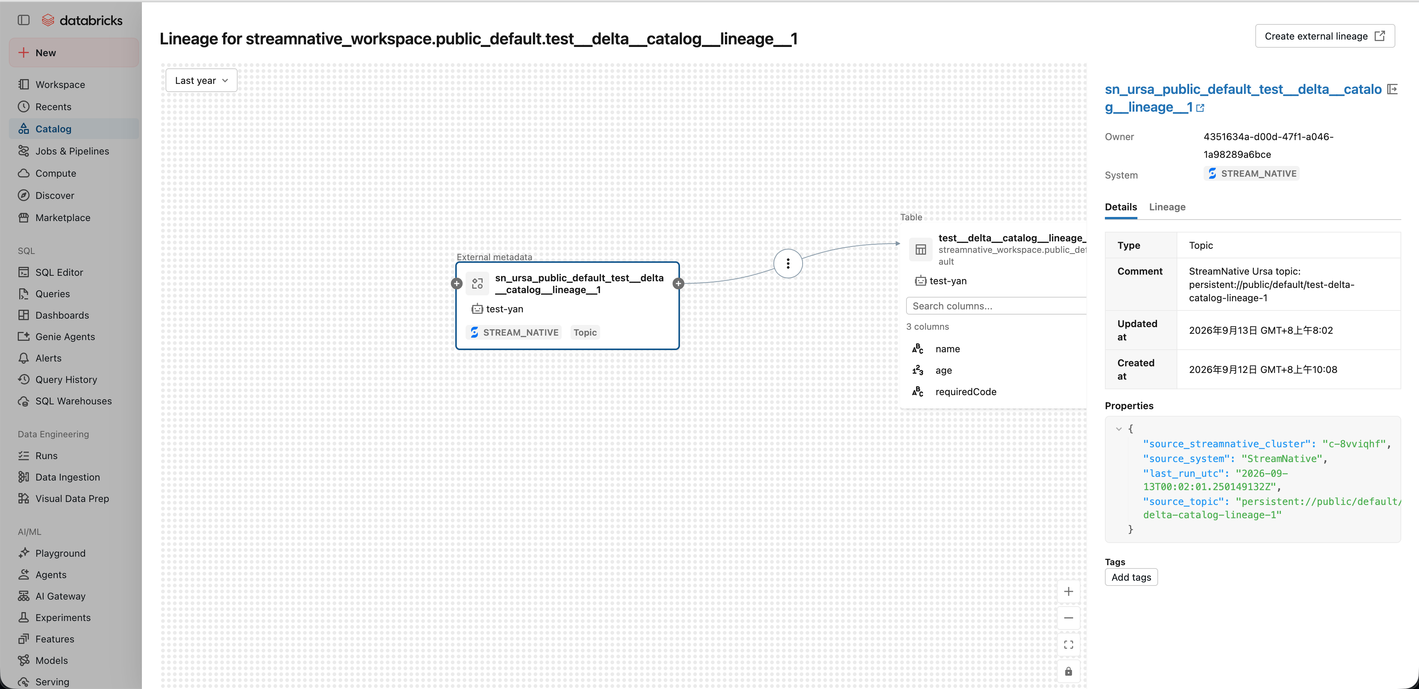Collapse the Properties JSON chevron
Image resolution: width=1419 pixels, height=689 pixels.
1119,428
